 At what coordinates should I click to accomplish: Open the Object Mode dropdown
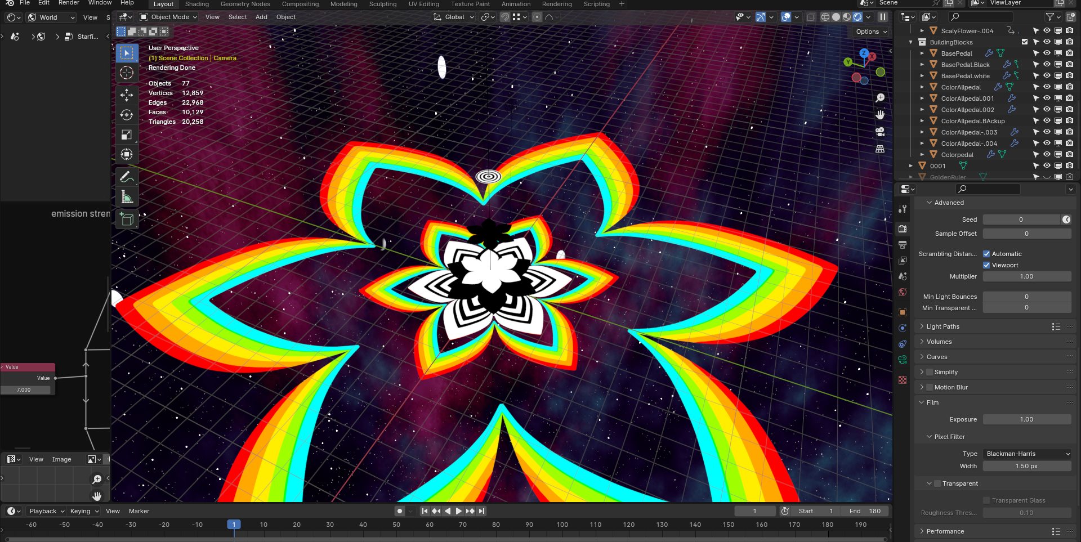[x=169, y=17]
